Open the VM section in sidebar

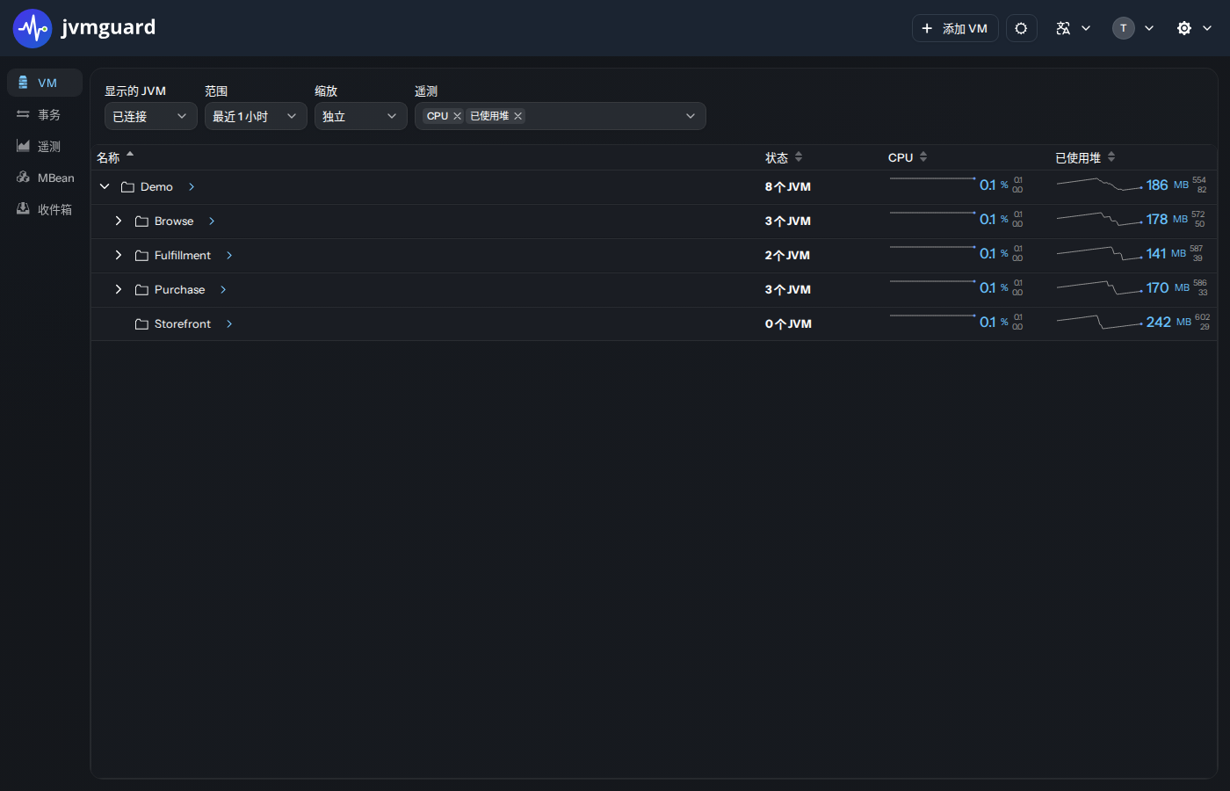[45, 83]
